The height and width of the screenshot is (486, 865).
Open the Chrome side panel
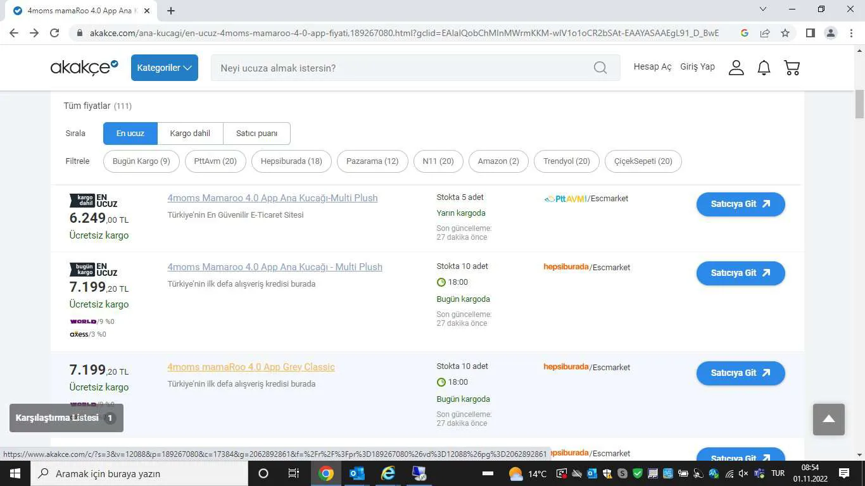[810, 33]
